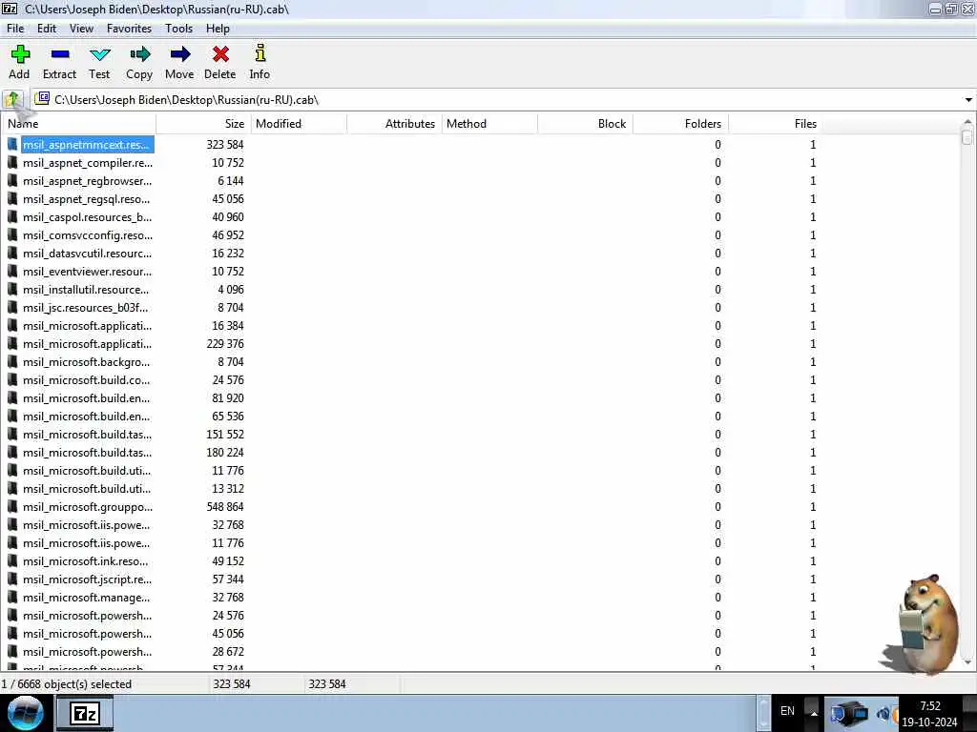Open the Info properties tool
977x732 pixels.
pos(260,53)
